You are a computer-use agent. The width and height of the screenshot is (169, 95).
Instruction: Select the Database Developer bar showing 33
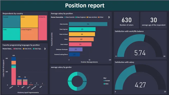(76, 49)
